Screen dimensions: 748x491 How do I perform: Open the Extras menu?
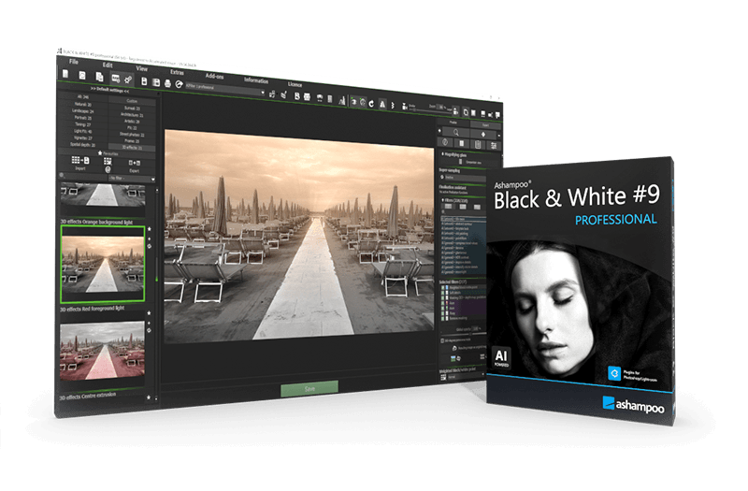(177, 72)
